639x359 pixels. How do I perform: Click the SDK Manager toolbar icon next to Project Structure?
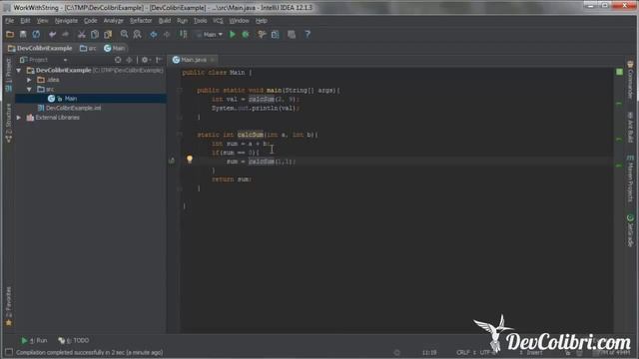[276, 35]
